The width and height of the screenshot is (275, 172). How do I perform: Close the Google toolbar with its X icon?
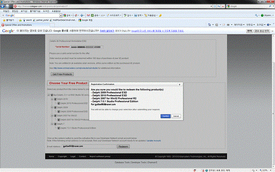3,16
